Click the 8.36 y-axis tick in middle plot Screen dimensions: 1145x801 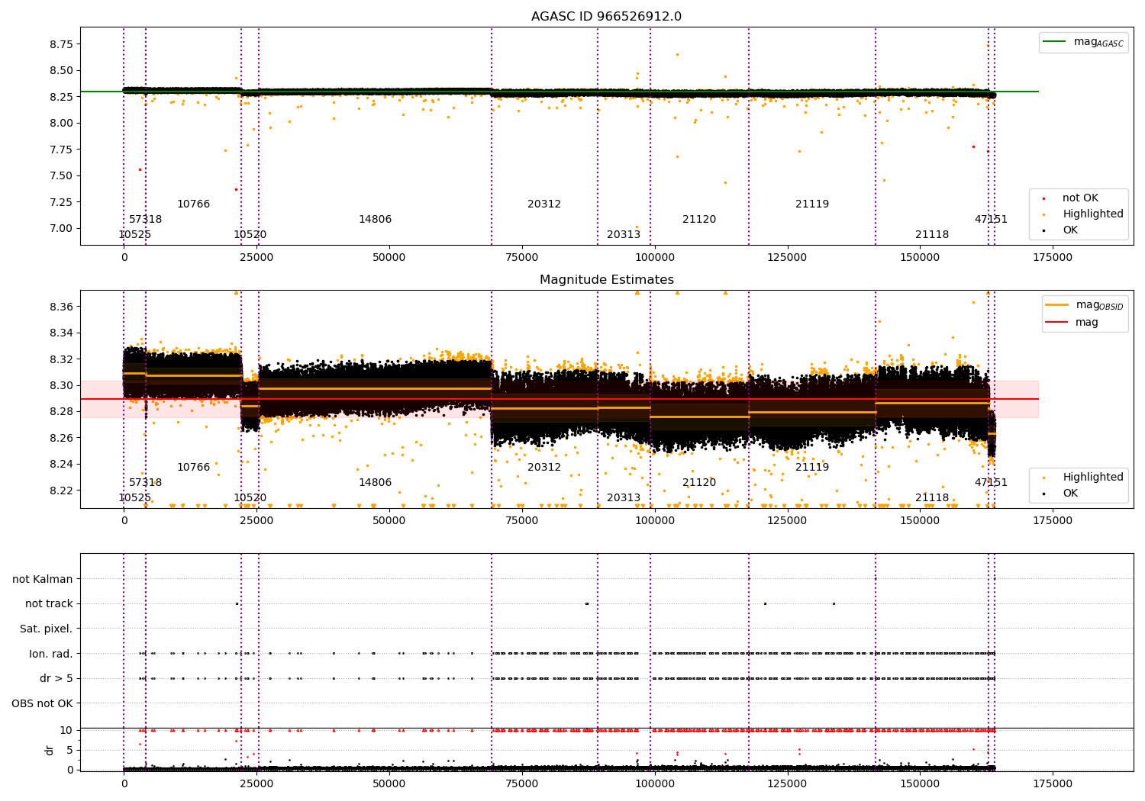click(60, 307)
